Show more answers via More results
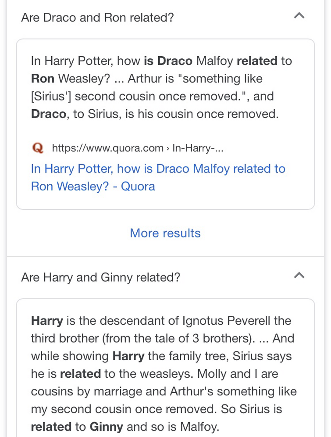This screenshot has height=437, width=331. tap(165, 233)
